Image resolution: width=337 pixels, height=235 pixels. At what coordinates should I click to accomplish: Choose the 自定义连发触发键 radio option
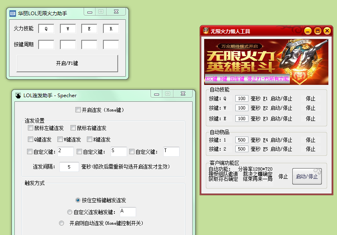point(69,212)
